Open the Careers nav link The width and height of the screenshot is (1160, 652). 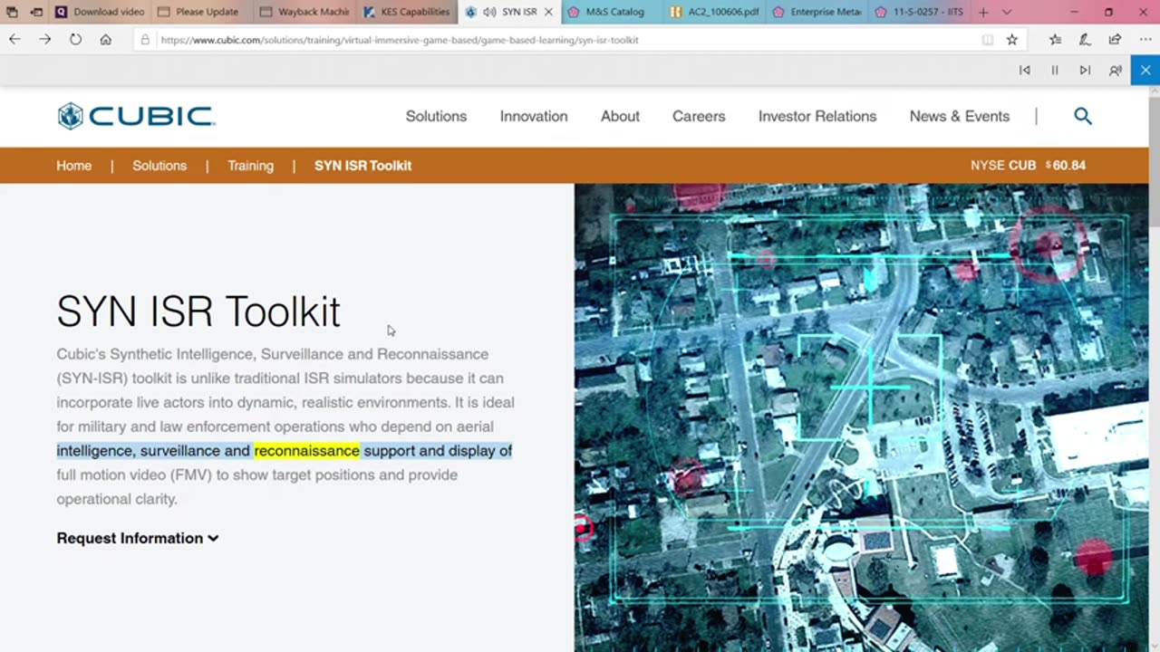click(699, 116)
